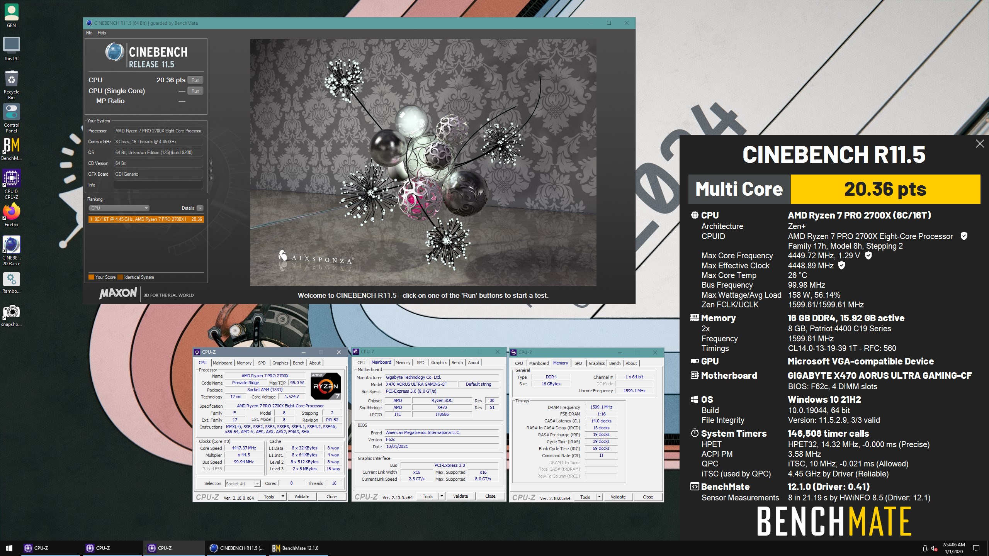Expand Tools dropdown arrow in left CPU-Z
989x556 pixels.
pyautogui.click(x=283, y=496)
